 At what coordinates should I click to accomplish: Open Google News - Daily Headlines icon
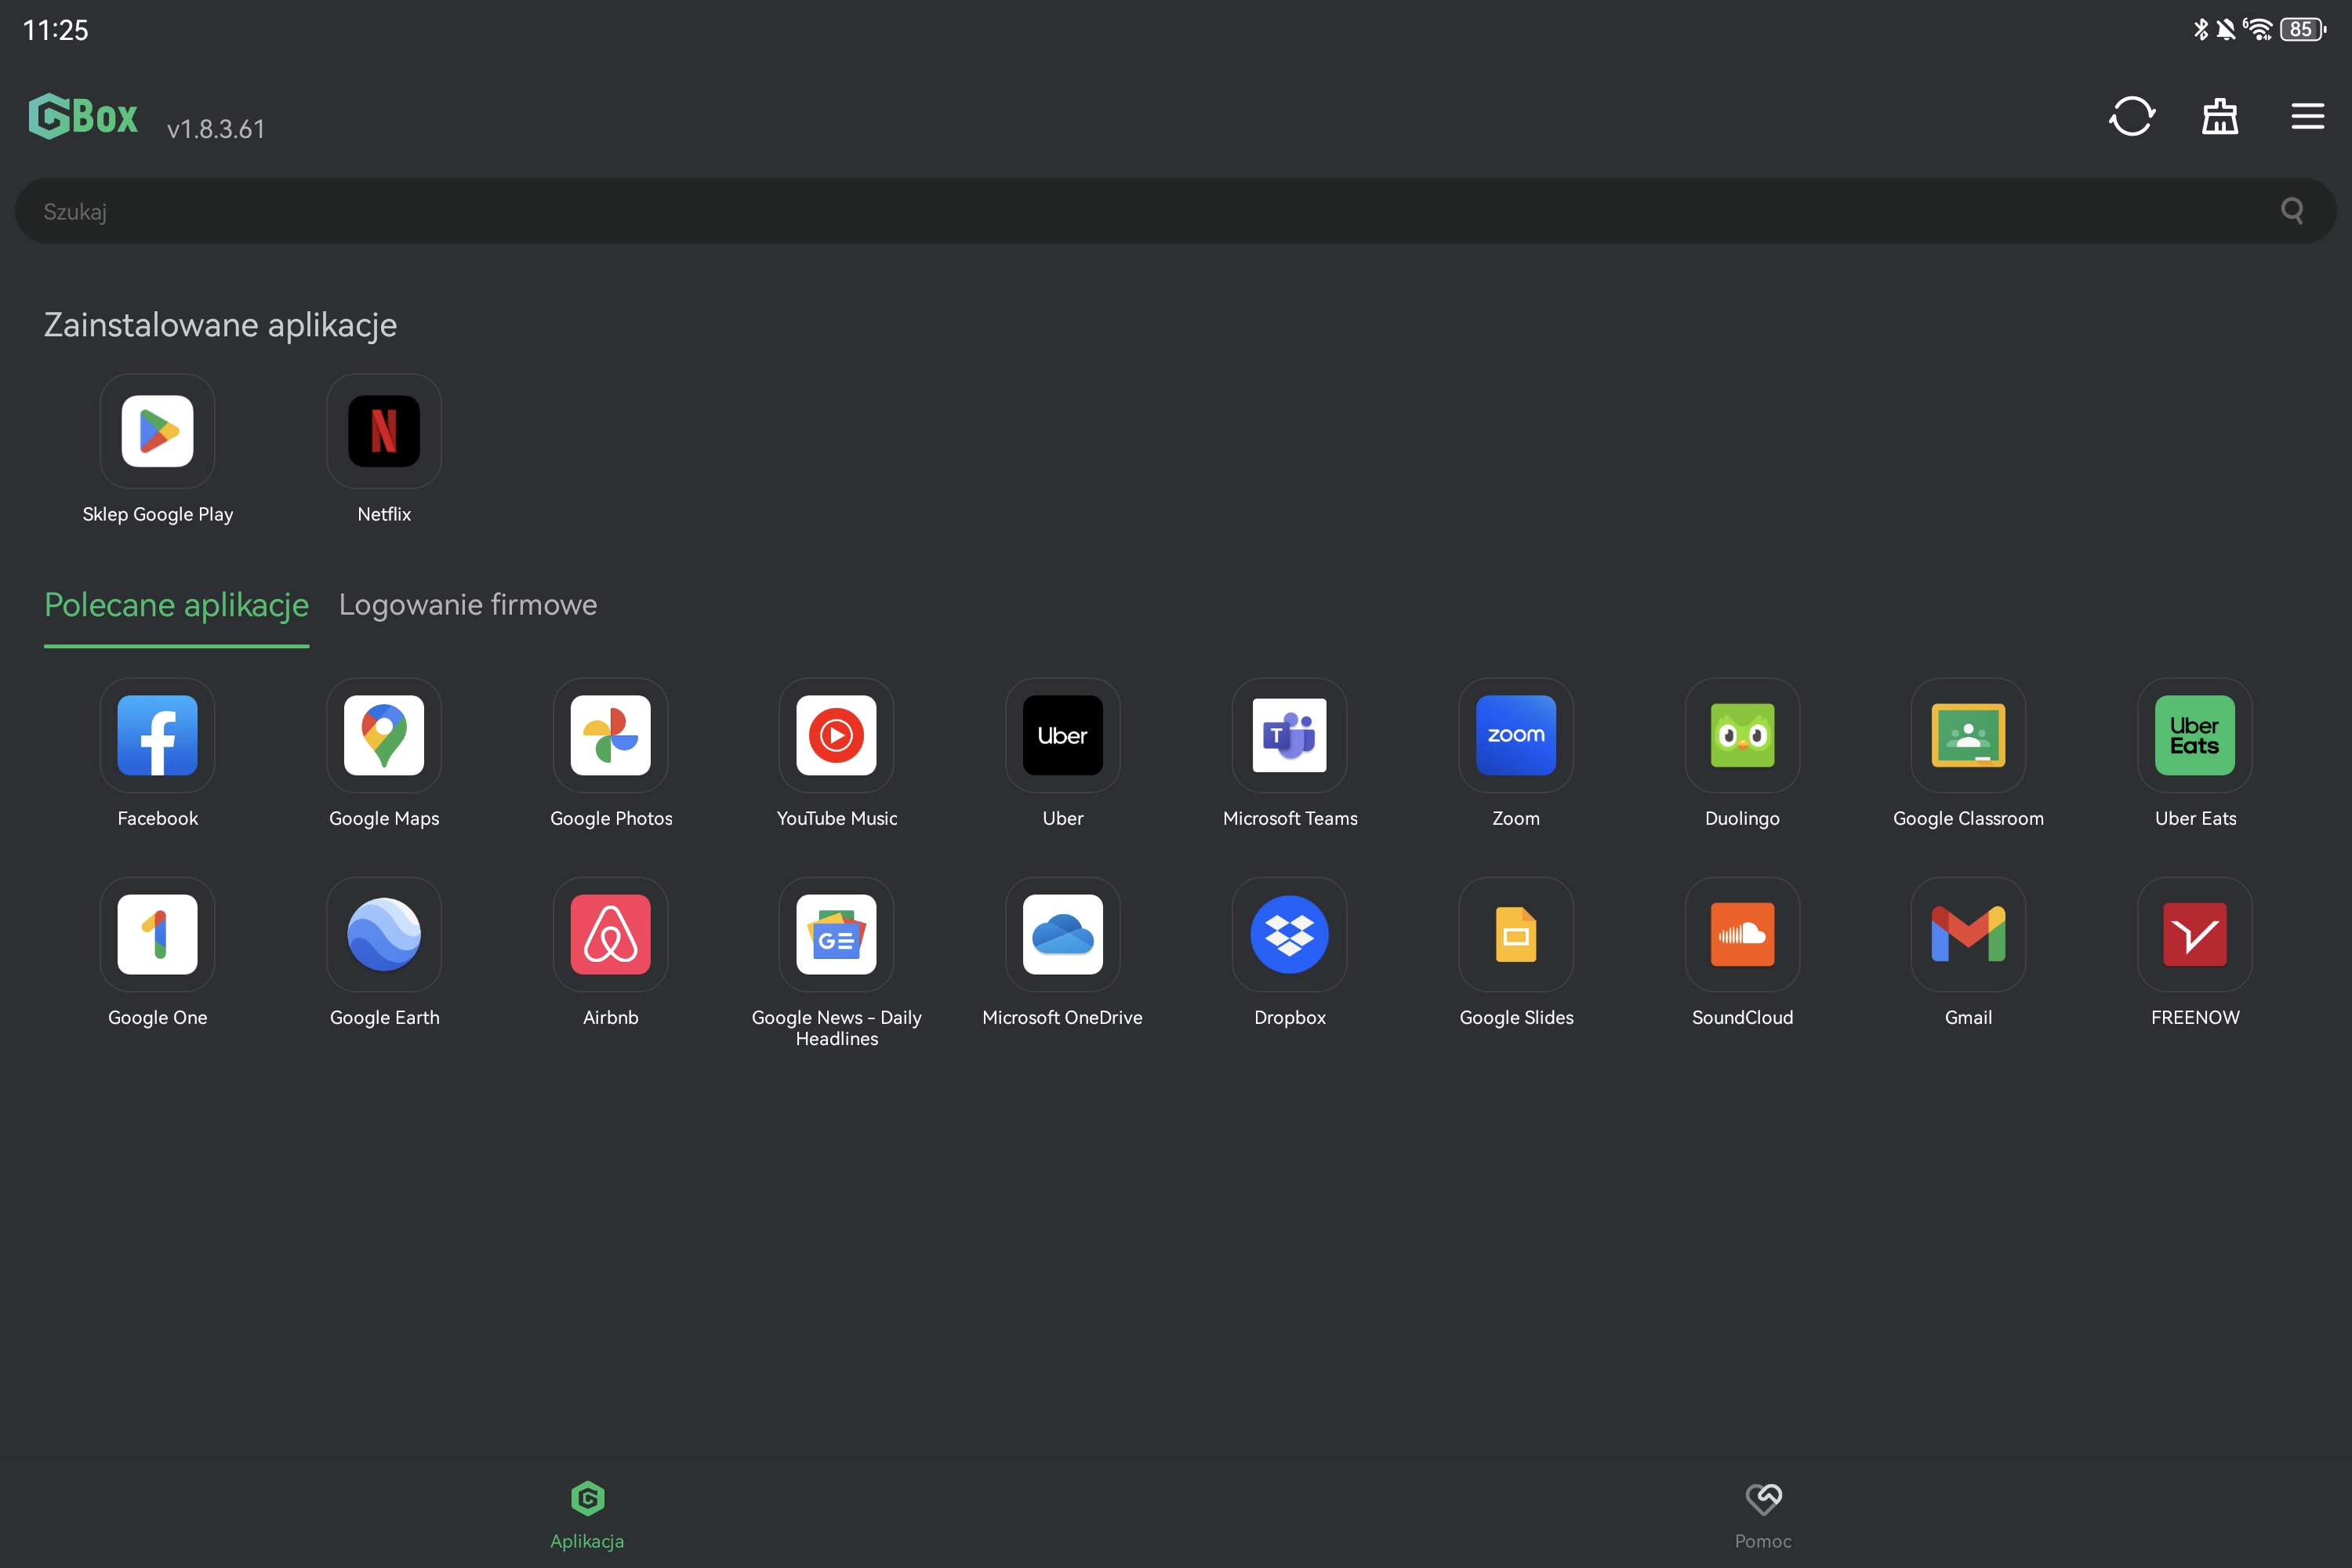[836, 934]
